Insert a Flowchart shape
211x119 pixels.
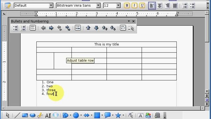[97, 115]
